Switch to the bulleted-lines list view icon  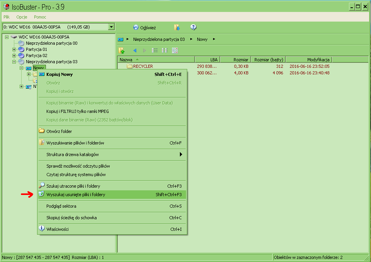(x=155, y=50)
